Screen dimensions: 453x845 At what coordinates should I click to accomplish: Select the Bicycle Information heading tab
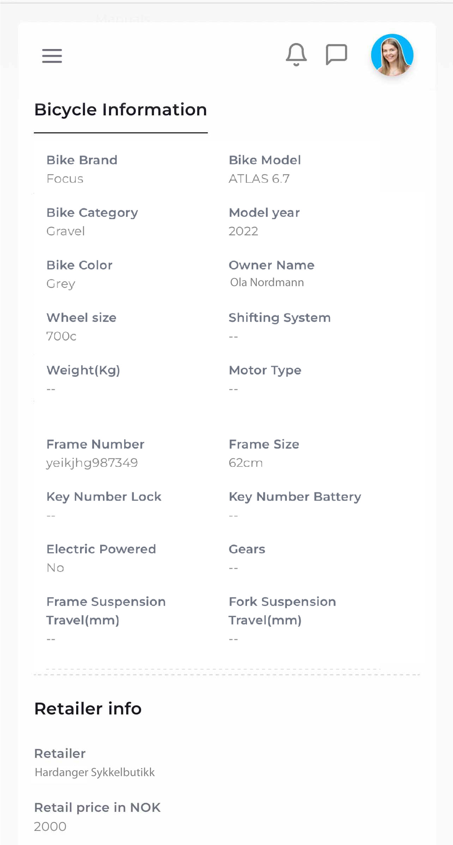pos(121,110)
